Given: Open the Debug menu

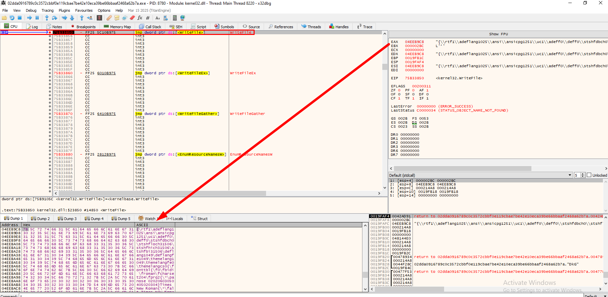Looking at the screenshot, I should click(x=31, y=10).
